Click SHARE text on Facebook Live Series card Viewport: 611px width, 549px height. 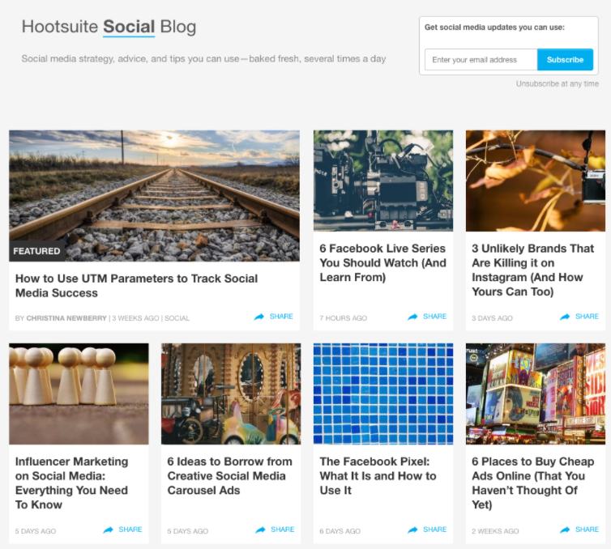point(435,316)
